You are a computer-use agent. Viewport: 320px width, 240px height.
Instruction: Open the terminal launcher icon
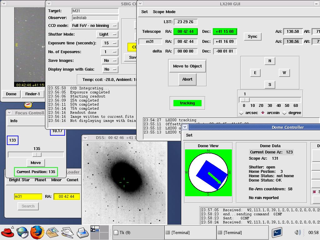click(x=277, y=232)
